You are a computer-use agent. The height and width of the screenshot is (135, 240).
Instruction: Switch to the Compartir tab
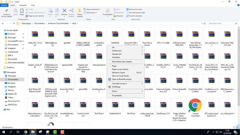(23, 5)
